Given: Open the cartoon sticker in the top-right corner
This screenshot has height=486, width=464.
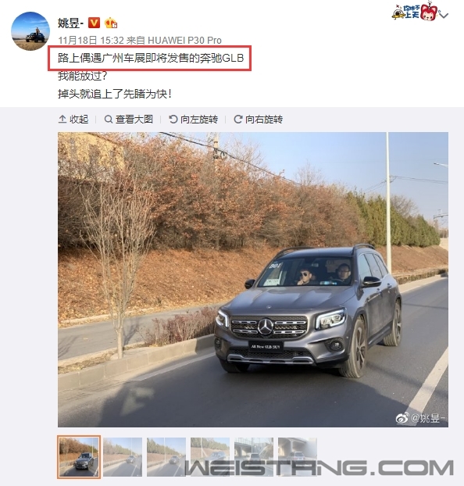Looking at the screenshot, I should 415,12.
